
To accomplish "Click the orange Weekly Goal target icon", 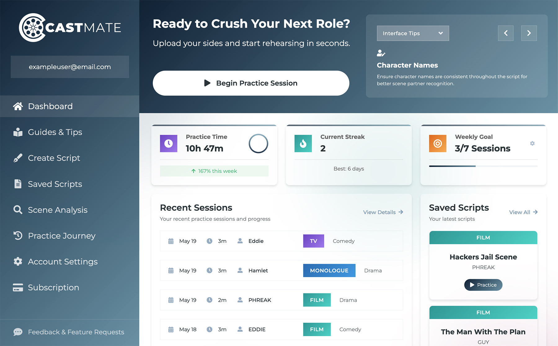I will 438,143.
